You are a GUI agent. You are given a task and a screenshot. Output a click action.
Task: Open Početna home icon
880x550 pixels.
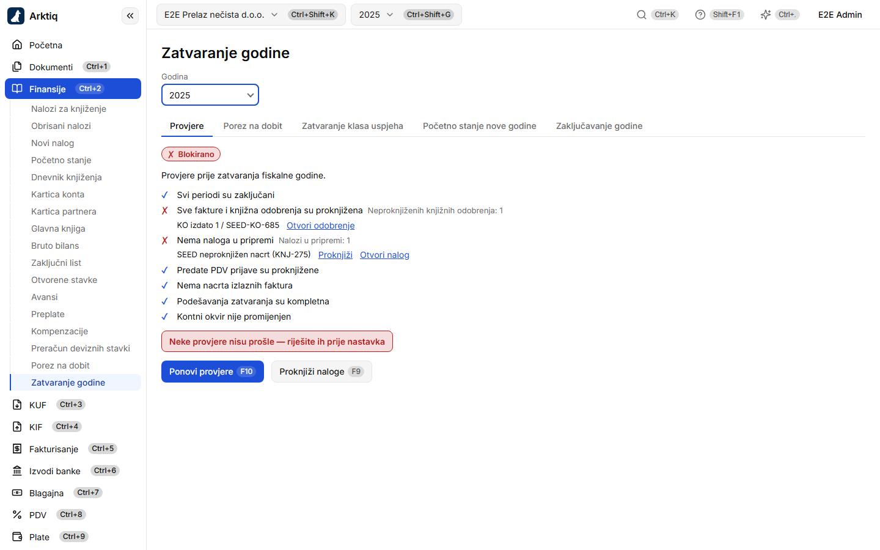coord(17,45)
